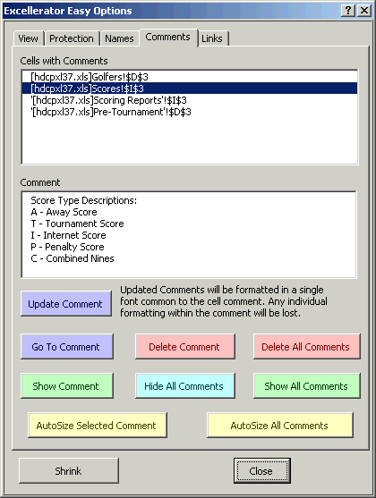Click AutoSize All Comments button

pyautogui.click(x=280, y=426)
